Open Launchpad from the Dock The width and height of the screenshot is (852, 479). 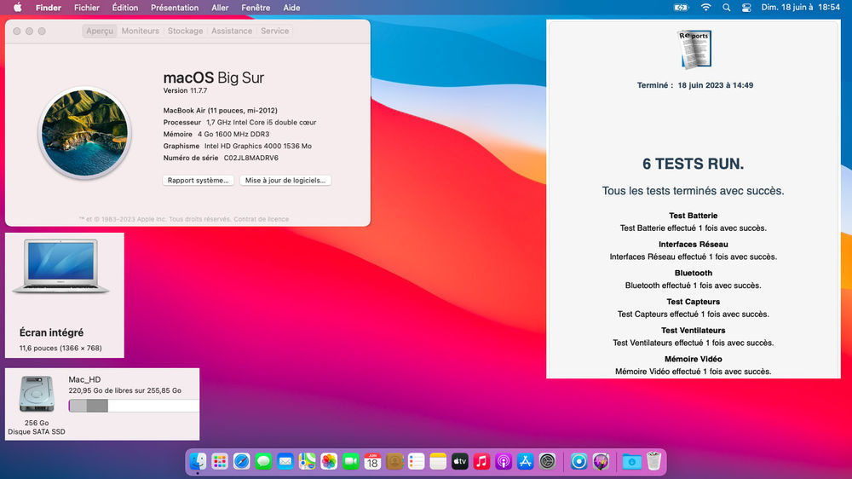220,461
